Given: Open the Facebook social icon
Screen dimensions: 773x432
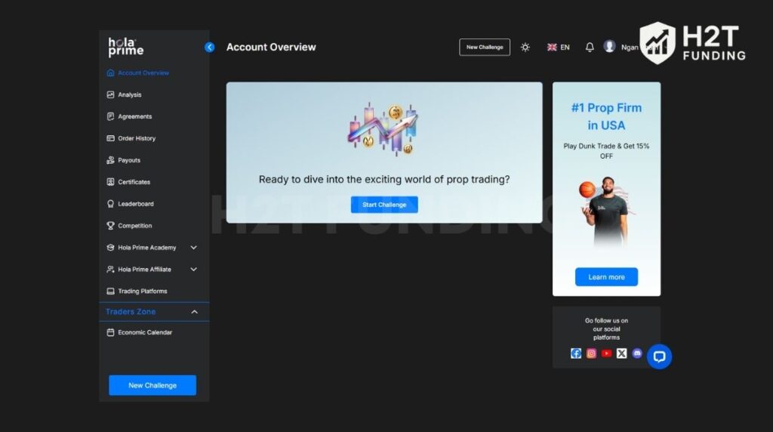Looking at the screenshot, I should (x=576, y=353).
